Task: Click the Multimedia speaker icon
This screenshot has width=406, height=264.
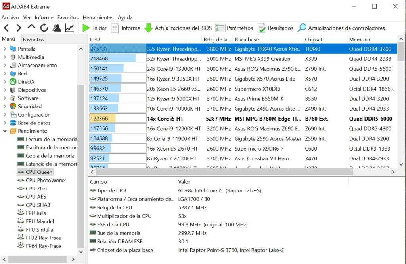Action: (x=13, y=57)
